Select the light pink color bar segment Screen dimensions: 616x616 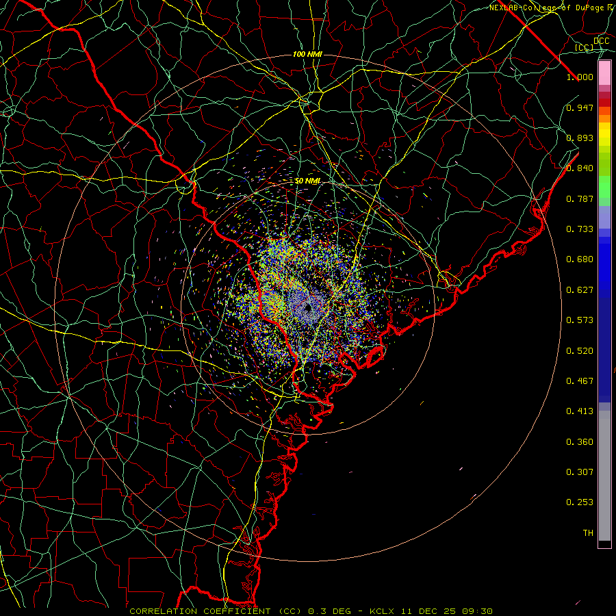(604, 73)
